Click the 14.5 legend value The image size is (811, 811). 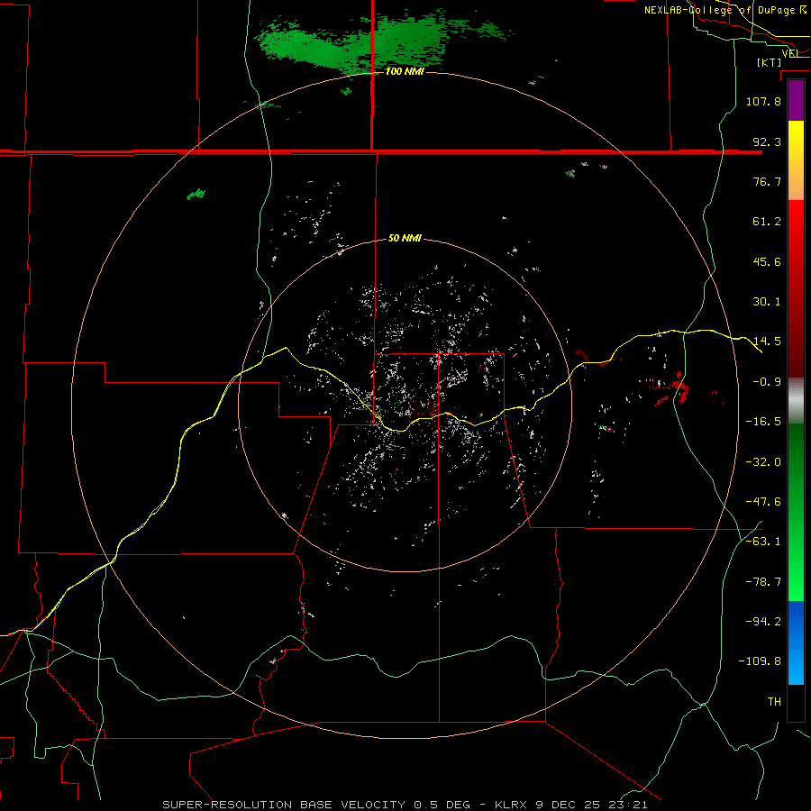coord(767,342)
